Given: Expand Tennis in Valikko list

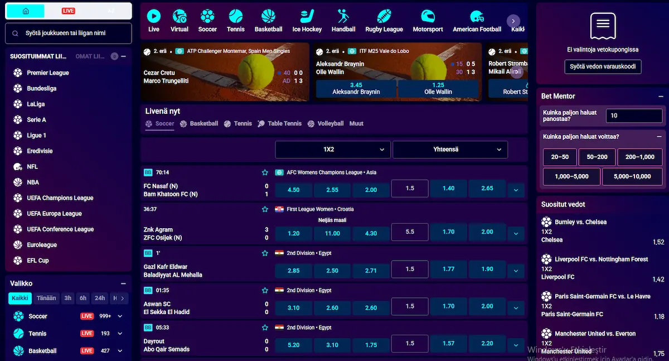Looking at the screenshot, I should pyautogui.click(x=120, y=334).
